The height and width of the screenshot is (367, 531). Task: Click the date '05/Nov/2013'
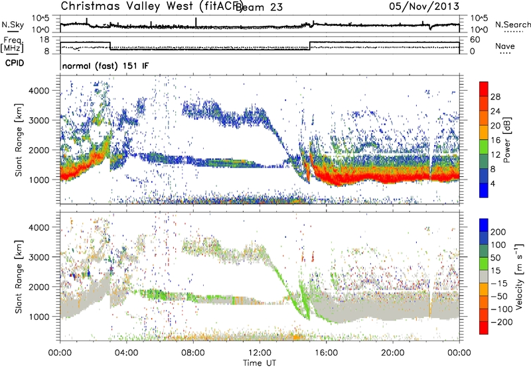(x=424, y=6)
